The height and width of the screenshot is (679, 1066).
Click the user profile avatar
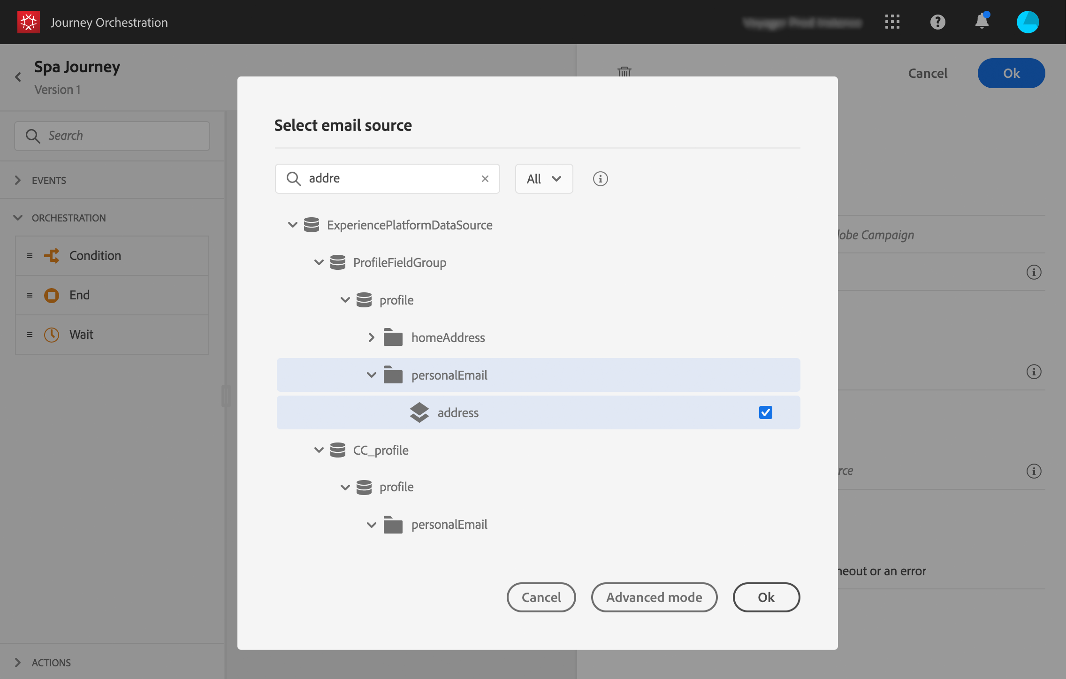click(1028, 22)
